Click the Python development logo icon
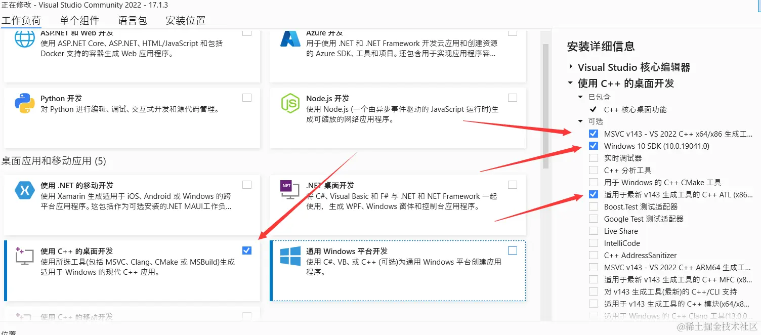 pos(24,104)
